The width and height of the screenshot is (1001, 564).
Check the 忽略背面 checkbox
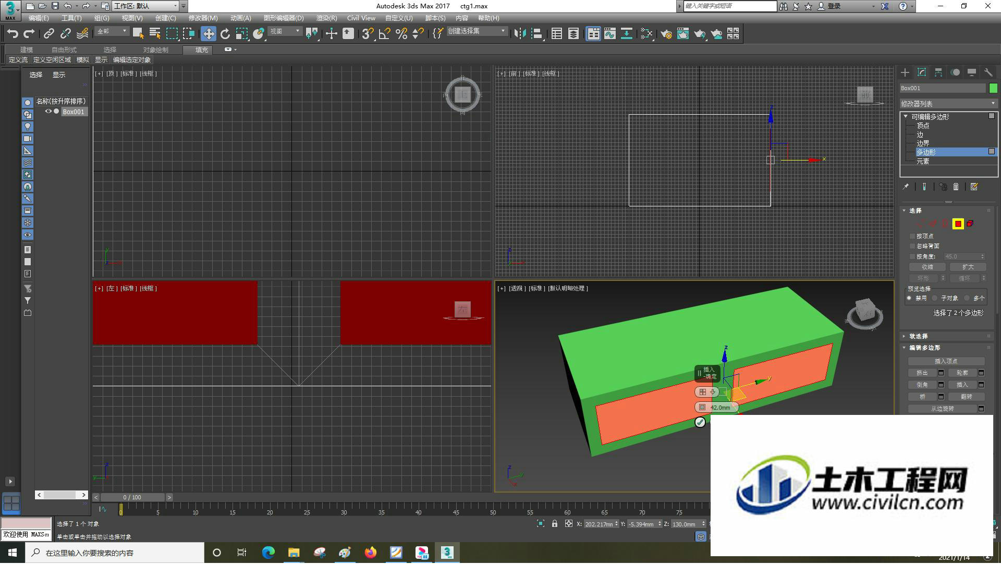pyautogui.click(x=912, y=246)
